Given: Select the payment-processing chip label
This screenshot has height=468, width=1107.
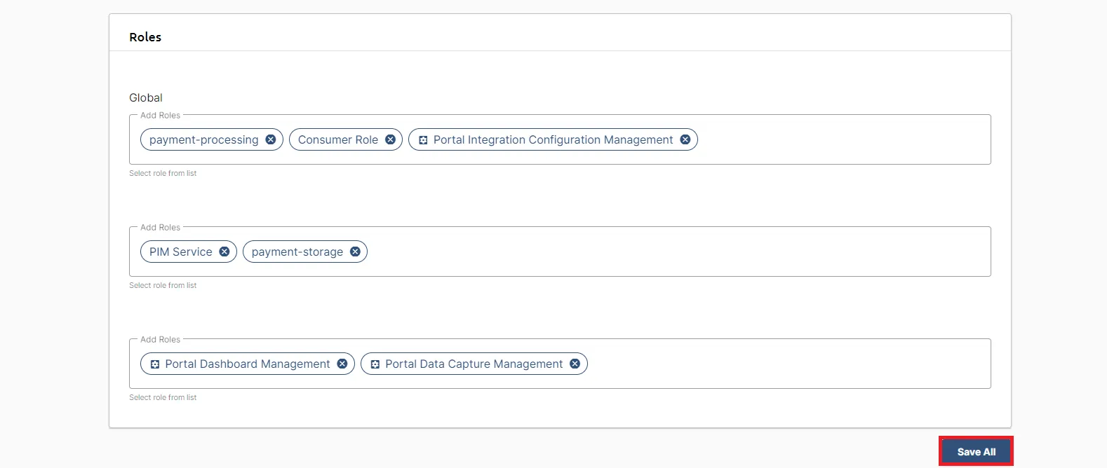Looking at the screenshot, I should click(203, 139).
